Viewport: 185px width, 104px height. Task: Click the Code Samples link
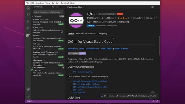point(107,49)
